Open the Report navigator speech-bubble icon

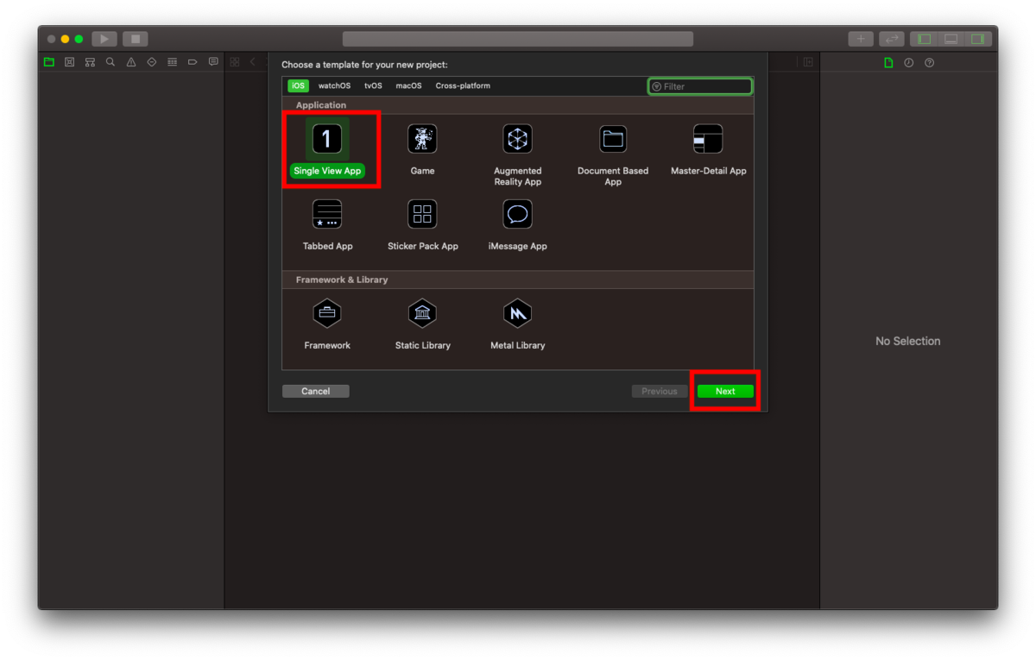point(213,62)
